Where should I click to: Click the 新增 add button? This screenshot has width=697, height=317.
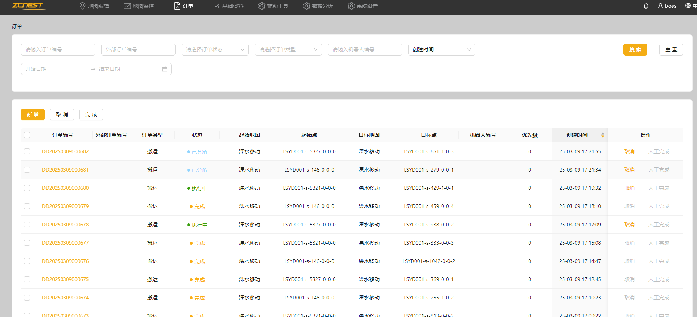(33, 114)
